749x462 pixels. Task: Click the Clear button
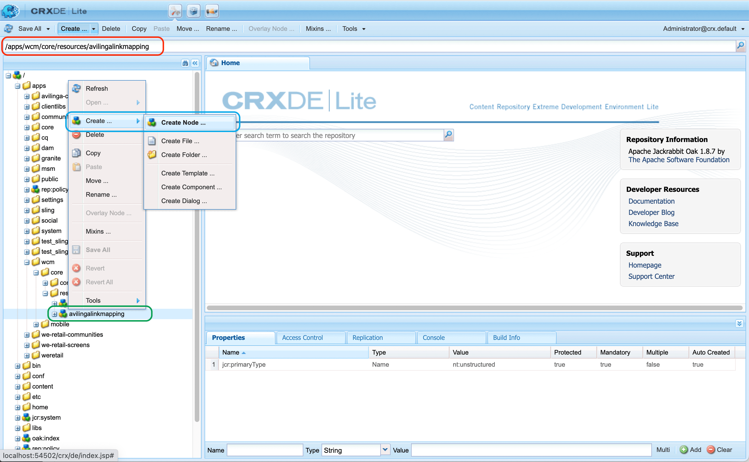pos(720,450)
